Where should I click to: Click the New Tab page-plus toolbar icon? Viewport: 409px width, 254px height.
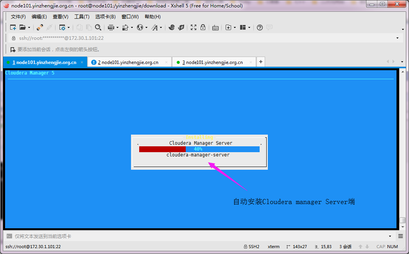pyautogui.click(x=228, y=27)
